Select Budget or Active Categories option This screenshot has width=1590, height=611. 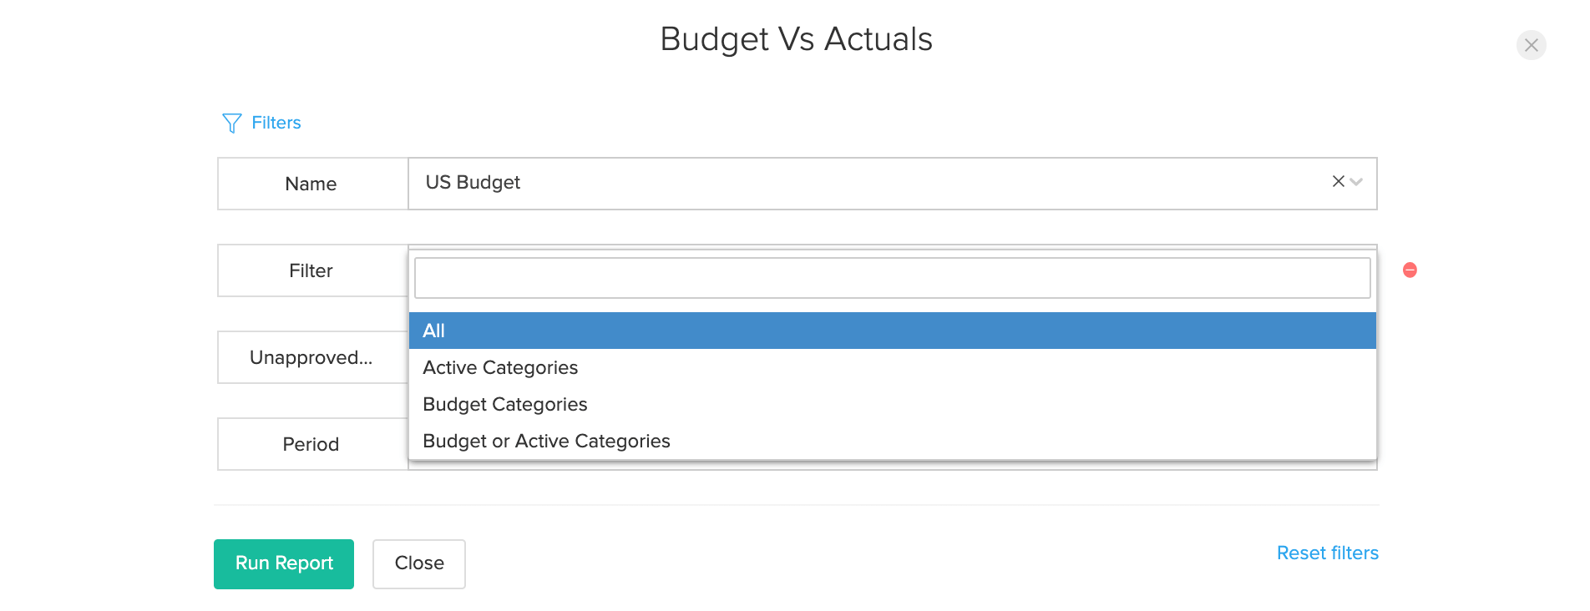tap(546, 441)
